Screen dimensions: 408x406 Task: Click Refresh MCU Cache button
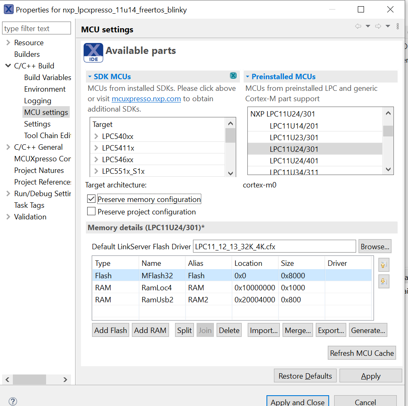tap(362, 353)
